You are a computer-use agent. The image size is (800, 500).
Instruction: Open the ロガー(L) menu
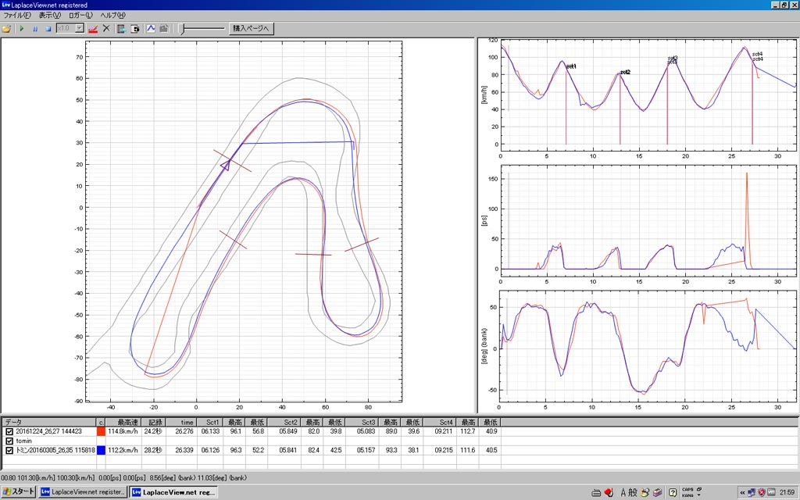click(x=80, y=16)
